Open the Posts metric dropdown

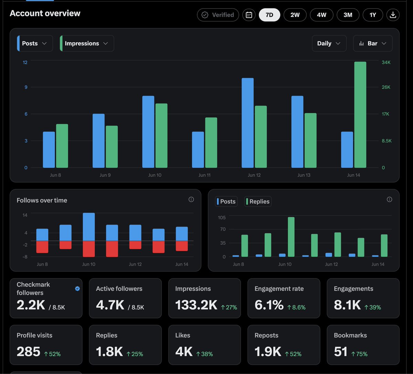tap(35, 43)
